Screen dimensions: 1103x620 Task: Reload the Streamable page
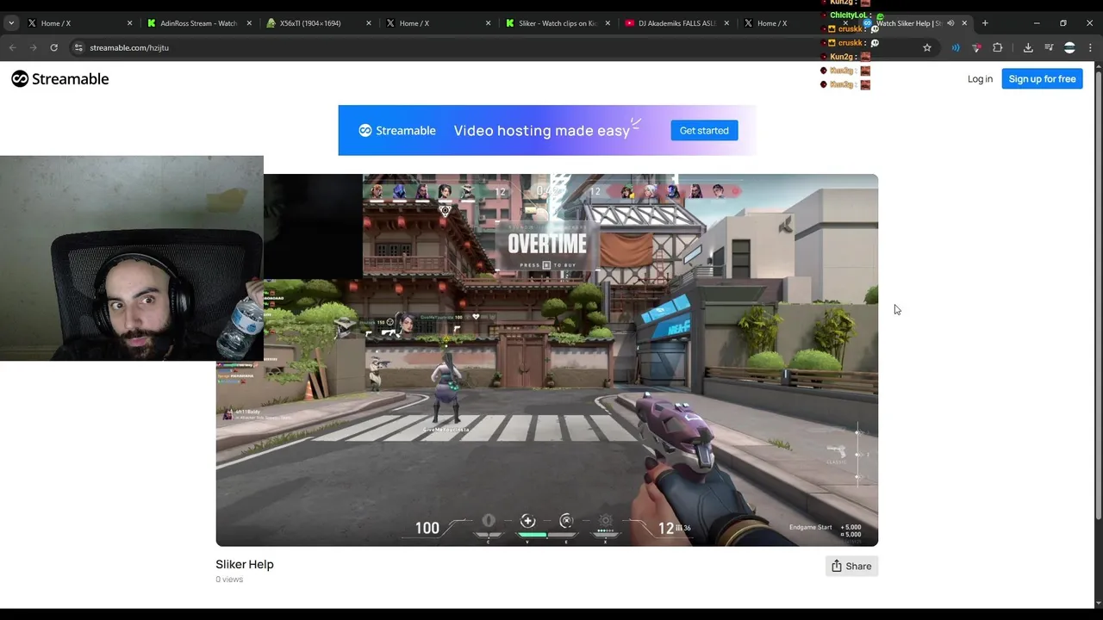tap(53, 47)
